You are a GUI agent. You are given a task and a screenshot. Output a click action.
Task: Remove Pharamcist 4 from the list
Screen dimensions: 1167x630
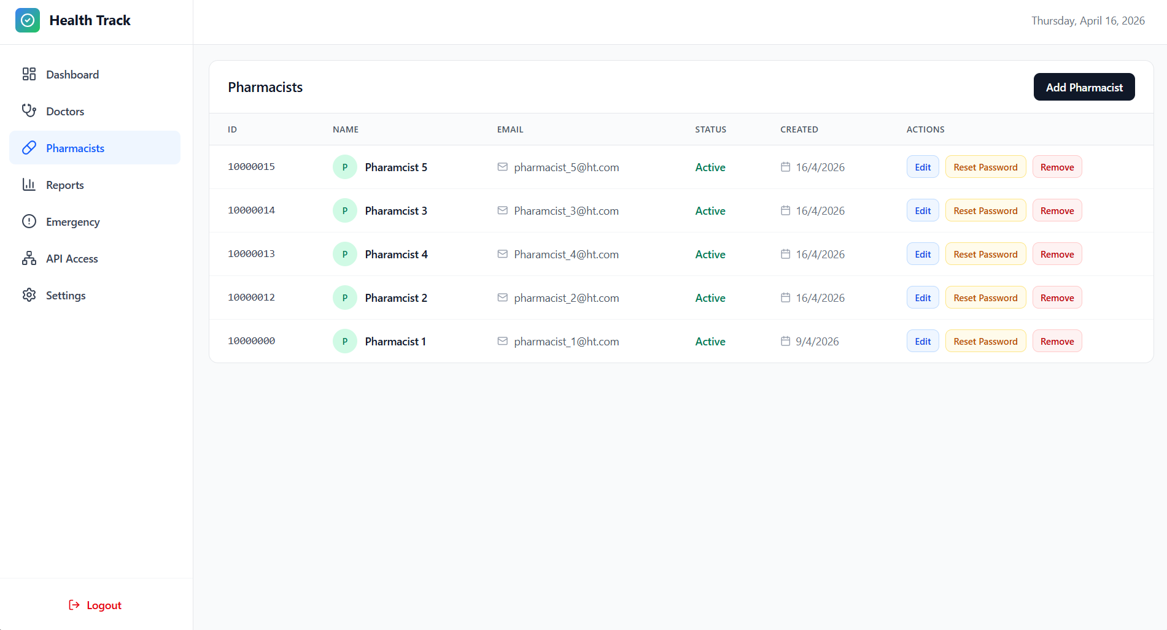1057,254
